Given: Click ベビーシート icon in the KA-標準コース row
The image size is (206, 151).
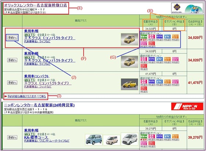Looking at the screenshot, I should pos(152,143).
